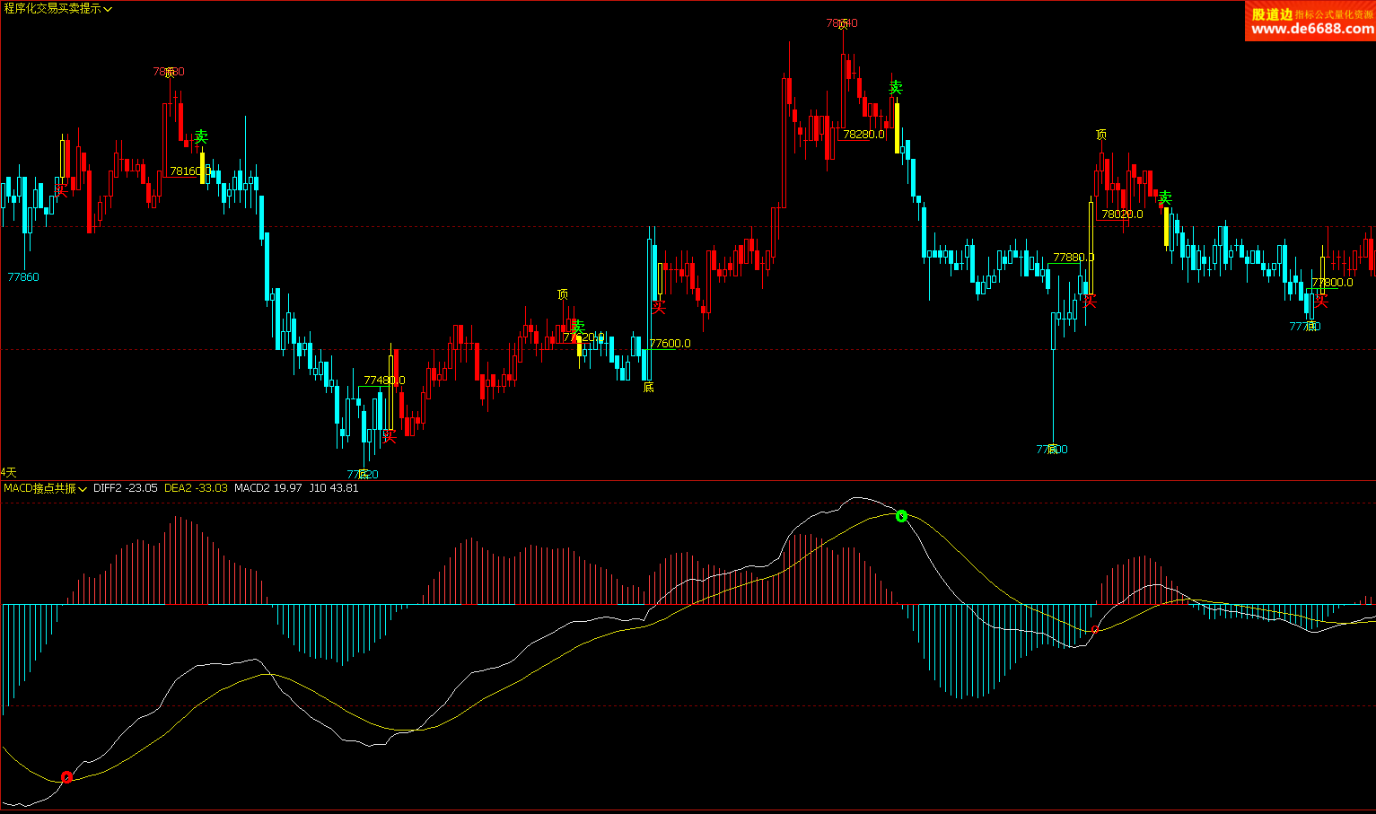Screen dimensions: 1376x814
Task: Open the www.de6688.com watermark link
Action: click(1311, 29)
